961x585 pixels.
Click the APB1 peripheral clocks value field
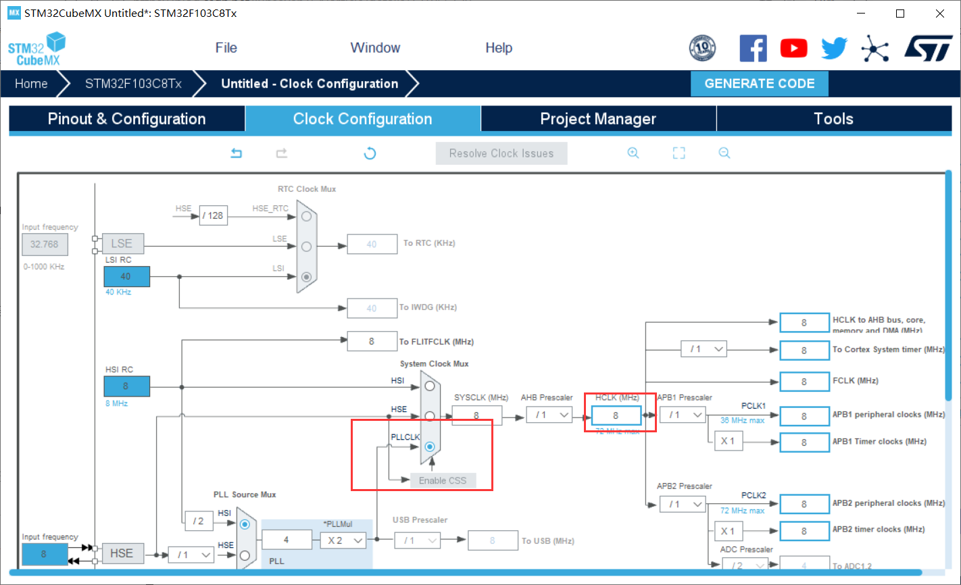[x=804, y=416]
